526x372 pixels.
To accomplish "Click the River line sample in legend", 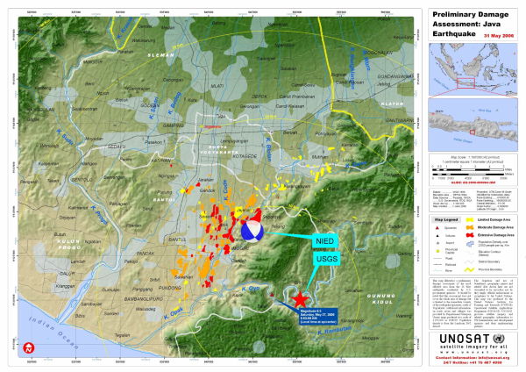I will (x=437, y=270).
